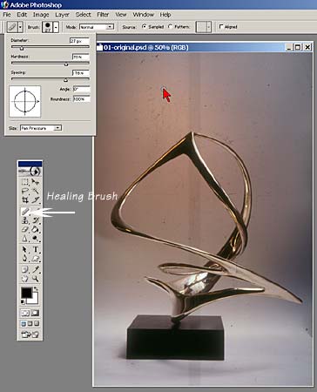Open the blending Mode dropdown
317x392 pixels.
[97, 27]
